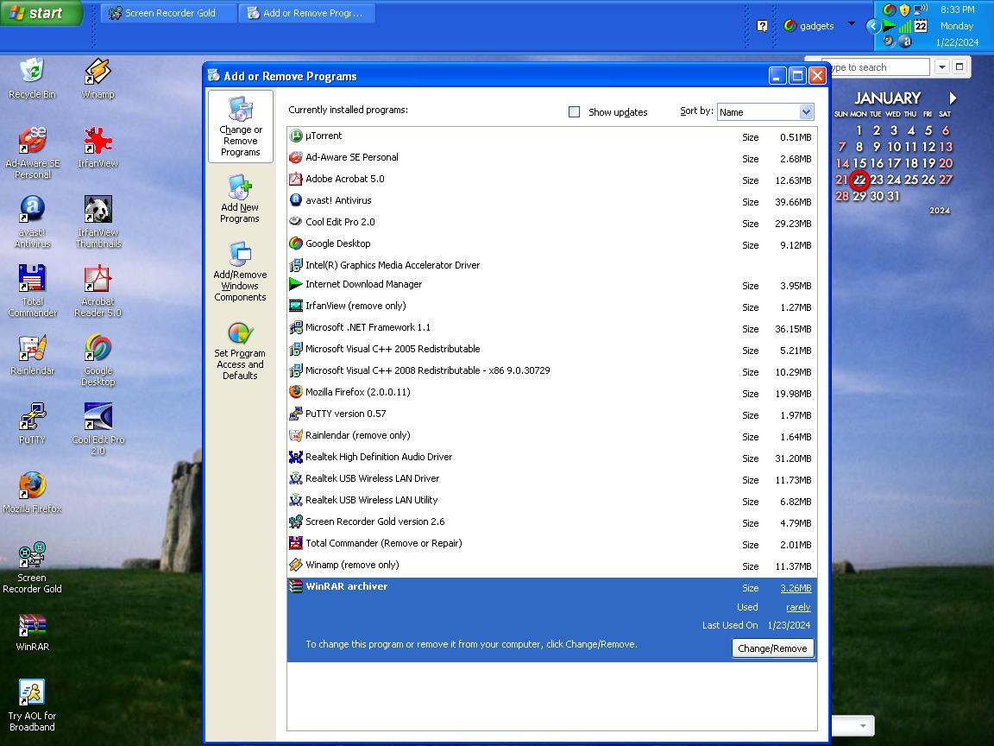Select Screen Recorder Gold version 2.6 icon
The image size is (994, 746).
pyautogui.click(x=295, y=522)
